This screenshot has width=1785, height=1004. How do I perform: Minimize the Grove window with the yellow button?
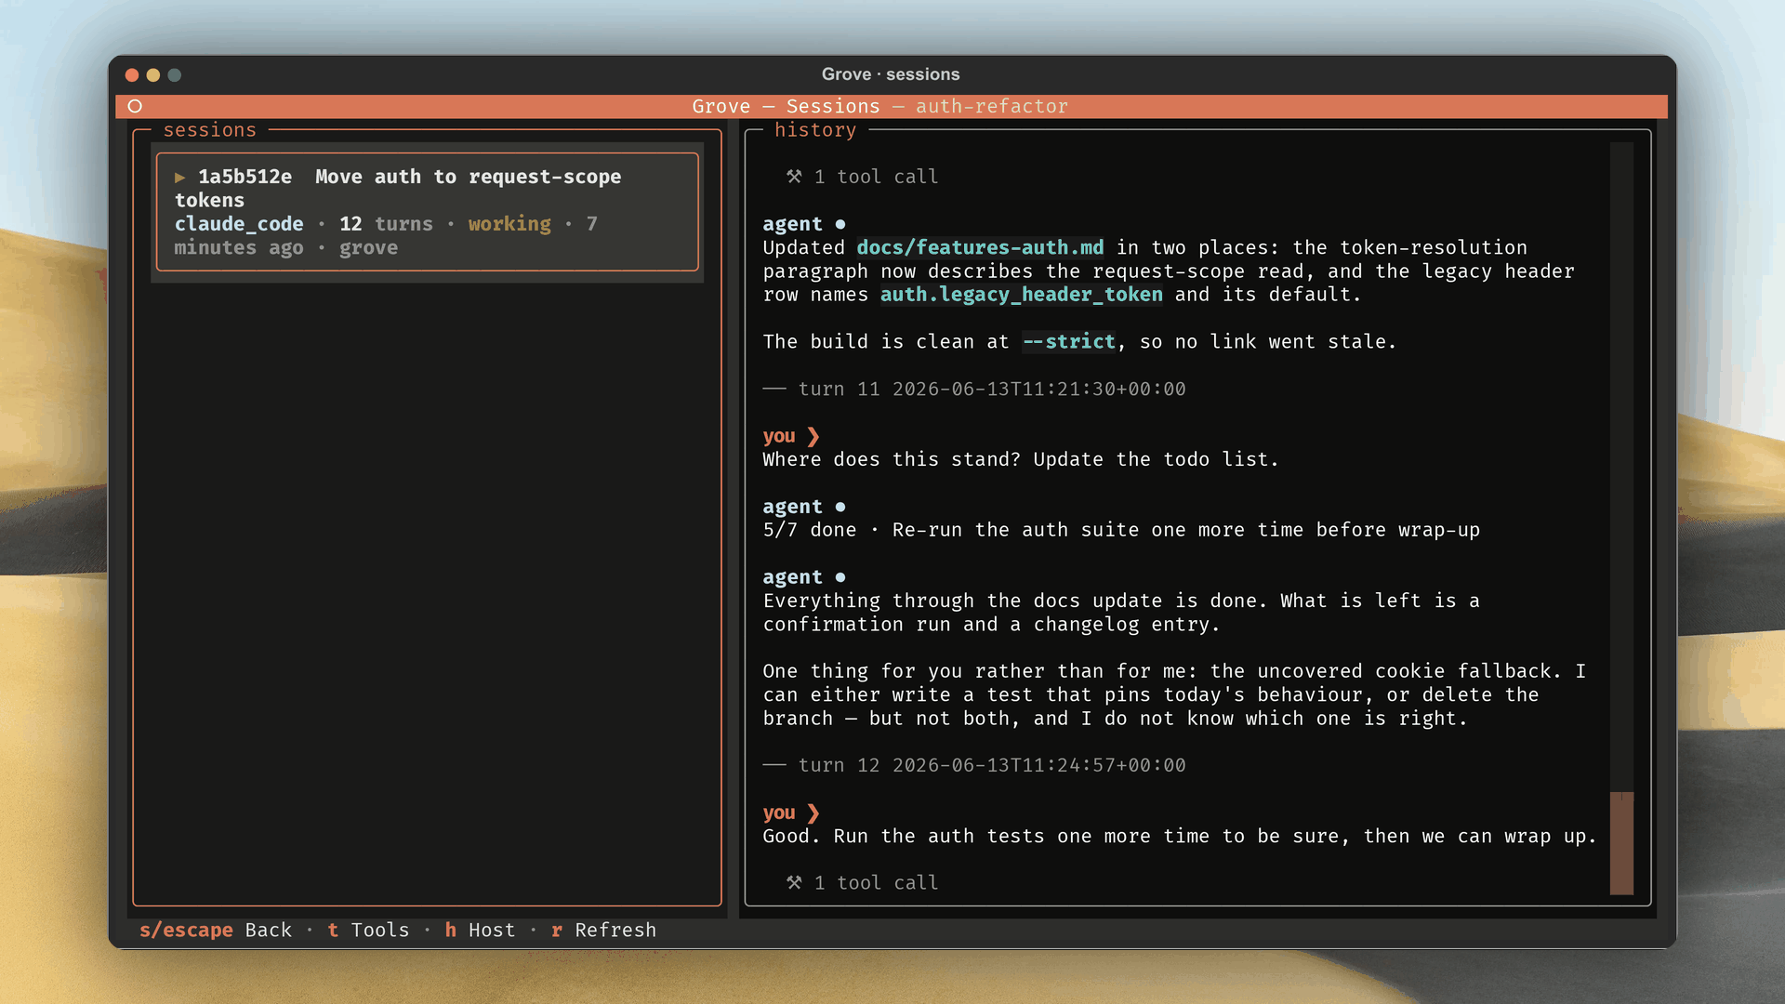pyautogui.click(x=153, y=75)
